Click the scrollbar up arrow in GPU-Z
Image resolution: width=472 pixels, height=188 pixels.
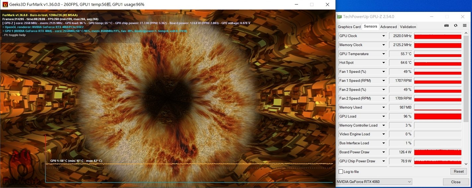click(x=466, y=32)
